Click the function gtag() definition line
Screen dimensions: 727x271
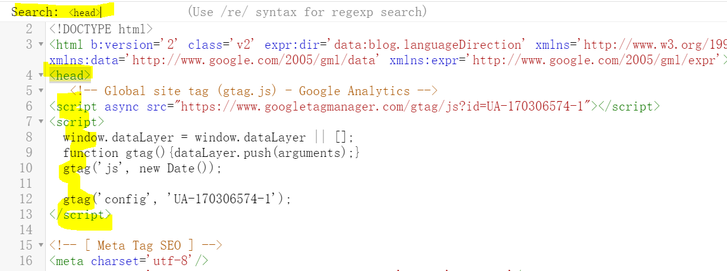212,153
